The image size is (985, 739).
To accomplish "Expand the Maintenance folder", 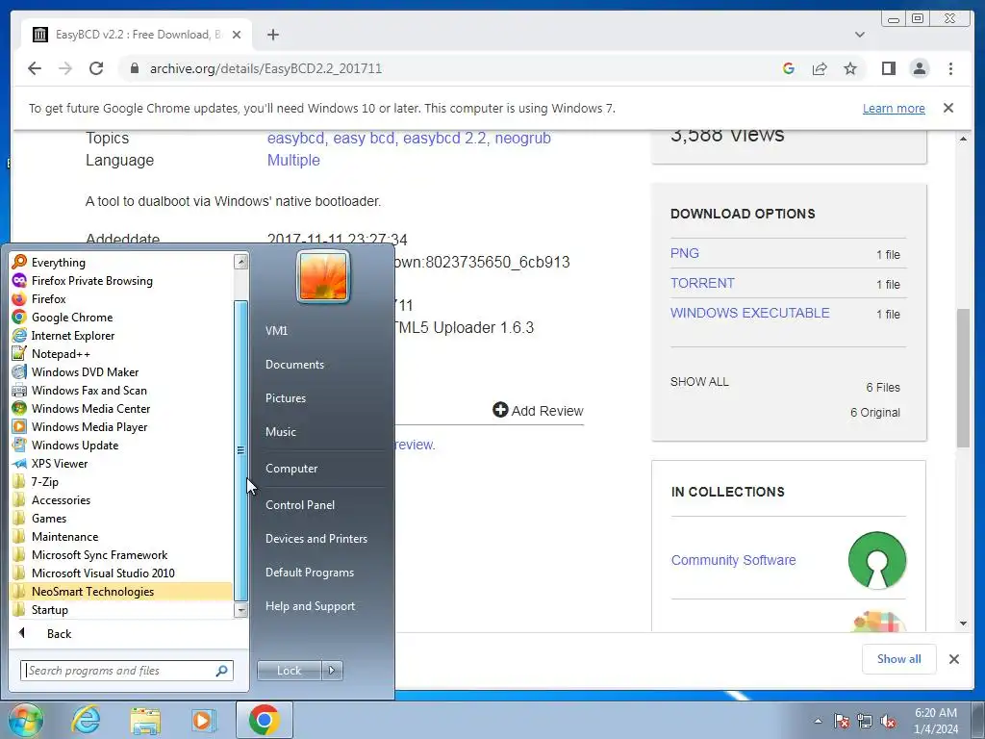I will [64, 536].
